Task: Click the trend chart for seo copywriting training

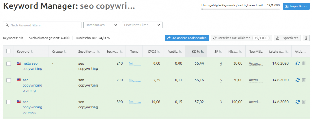Action: (x=135, y=80)
